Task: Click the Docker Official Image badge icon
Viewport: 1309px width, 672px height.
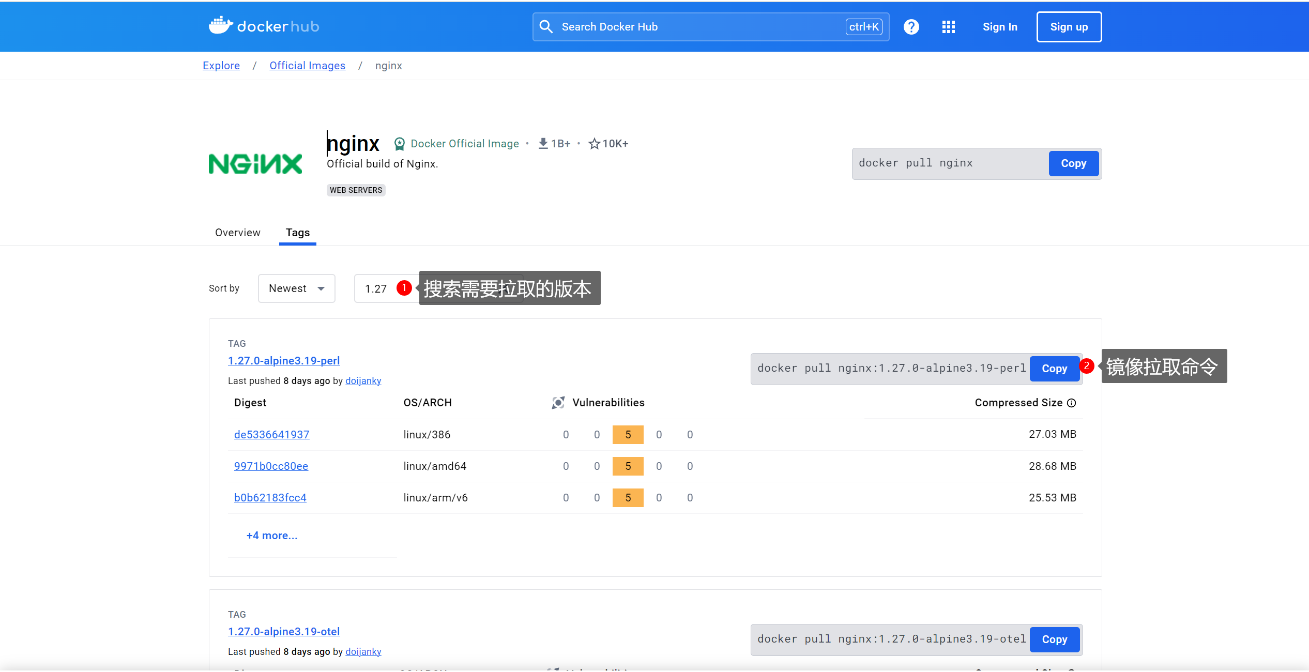Action: tap(399, 144)
